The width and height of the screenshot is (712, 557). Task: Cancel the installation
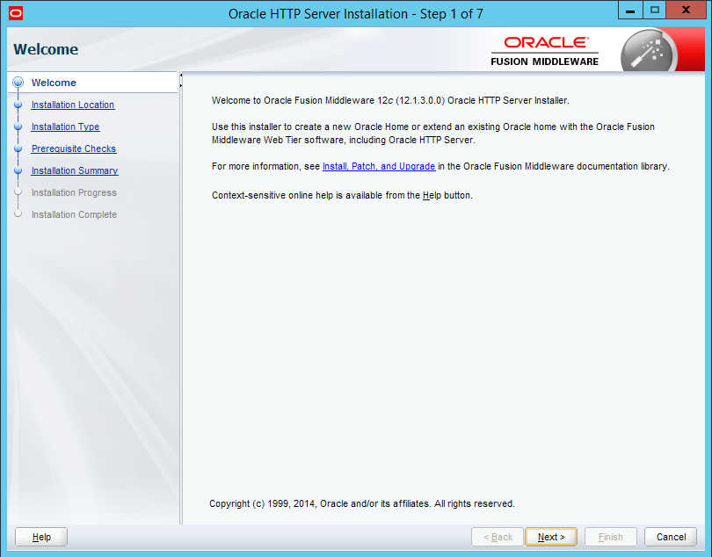pyautogui.click(x=671, y=537)
